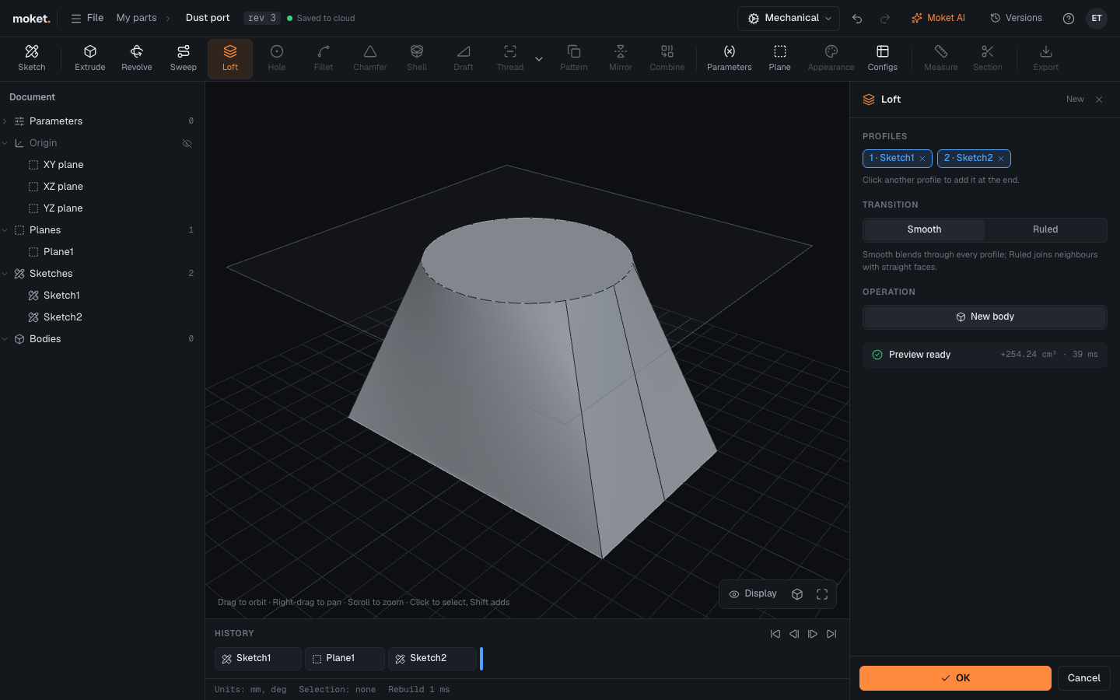Remove Sketch2 from loft profiles

pyautogui.click(x=1001, y=159)
